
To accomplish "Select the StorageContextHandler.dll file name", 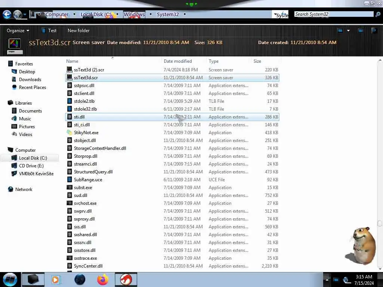I will (100, 148).
